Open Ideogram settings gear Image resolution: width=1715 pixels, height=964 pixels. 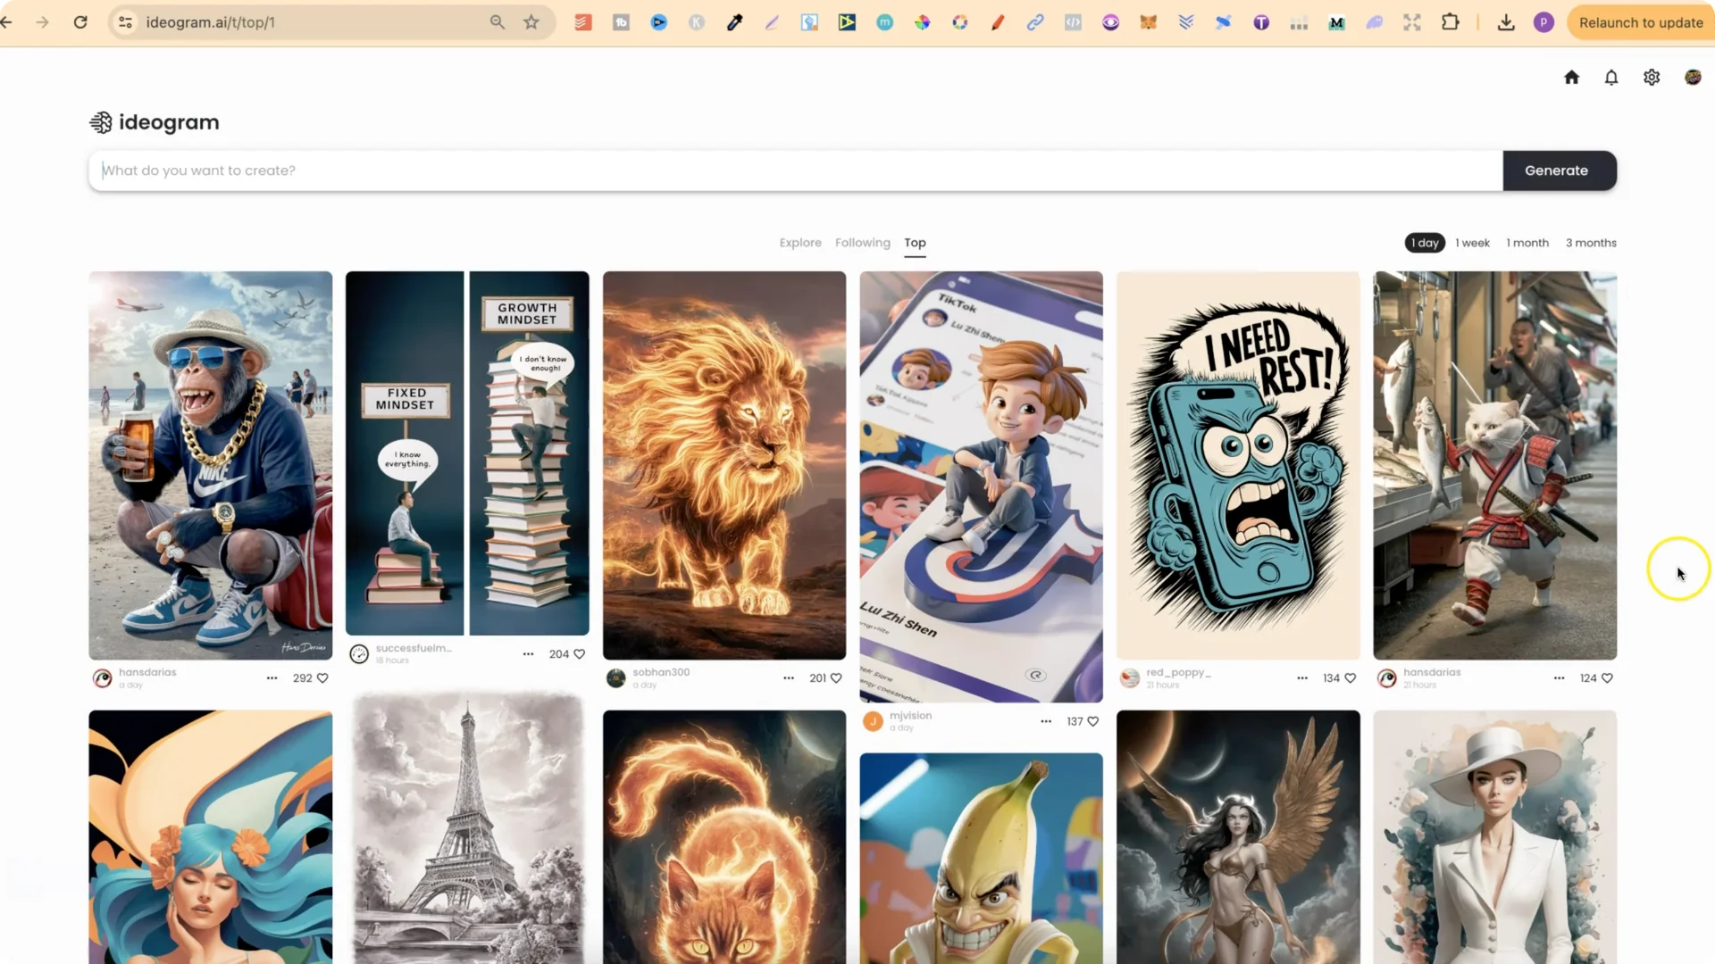click(x=1651, y=78)
